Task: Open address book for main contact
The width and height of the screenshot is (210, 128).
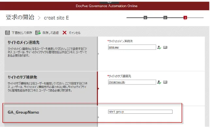Action: (x=165, y=47)
